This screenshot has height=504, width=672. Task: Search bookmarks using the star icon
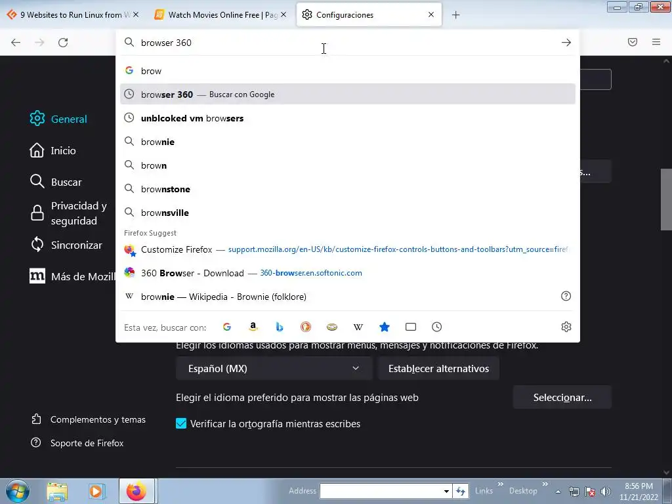point(385,327)
